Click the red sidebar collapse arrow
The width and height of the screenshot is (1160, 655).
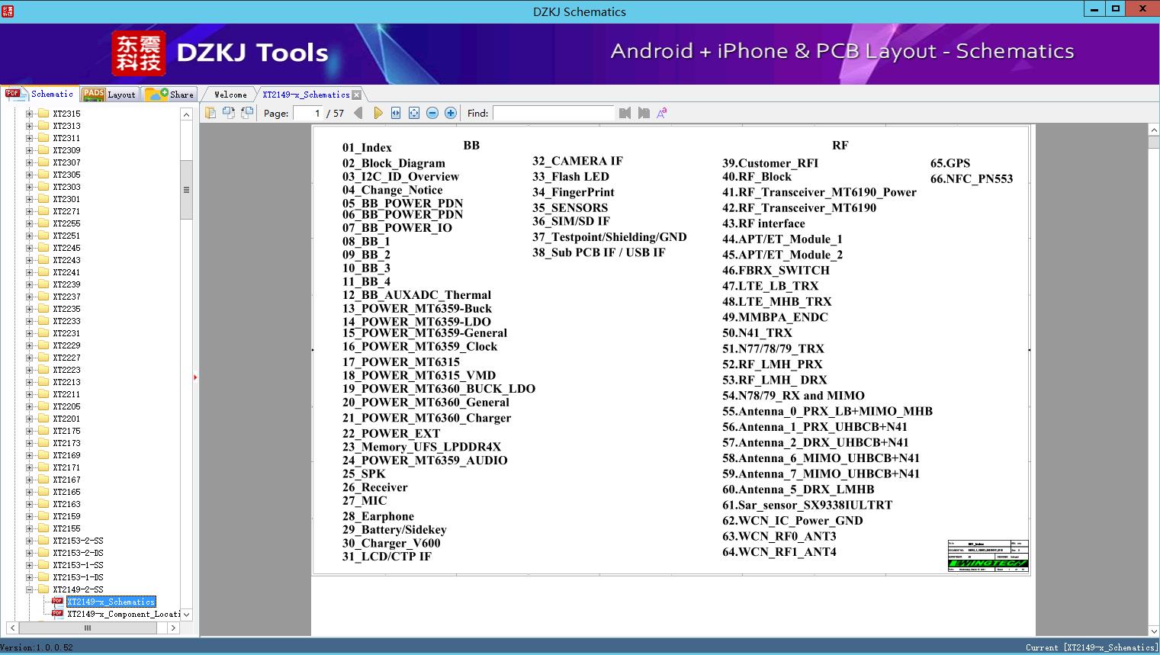195,377
